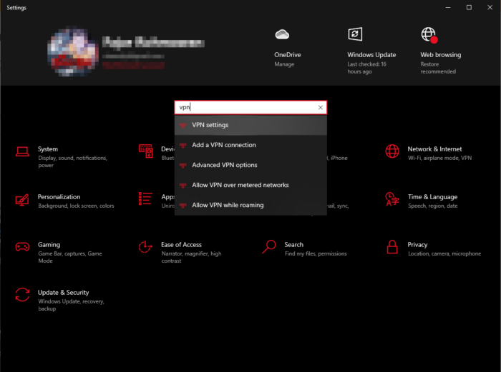Screen dimensions: 501x372
Task: Open the Devices keyboard icon
Action: (146, 151)
